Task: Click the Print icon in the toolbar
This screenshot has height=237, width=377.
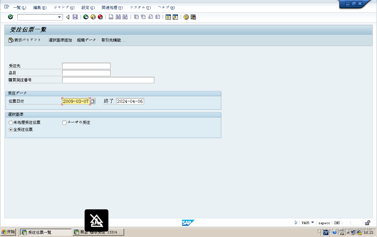Action: pos(111,17)
